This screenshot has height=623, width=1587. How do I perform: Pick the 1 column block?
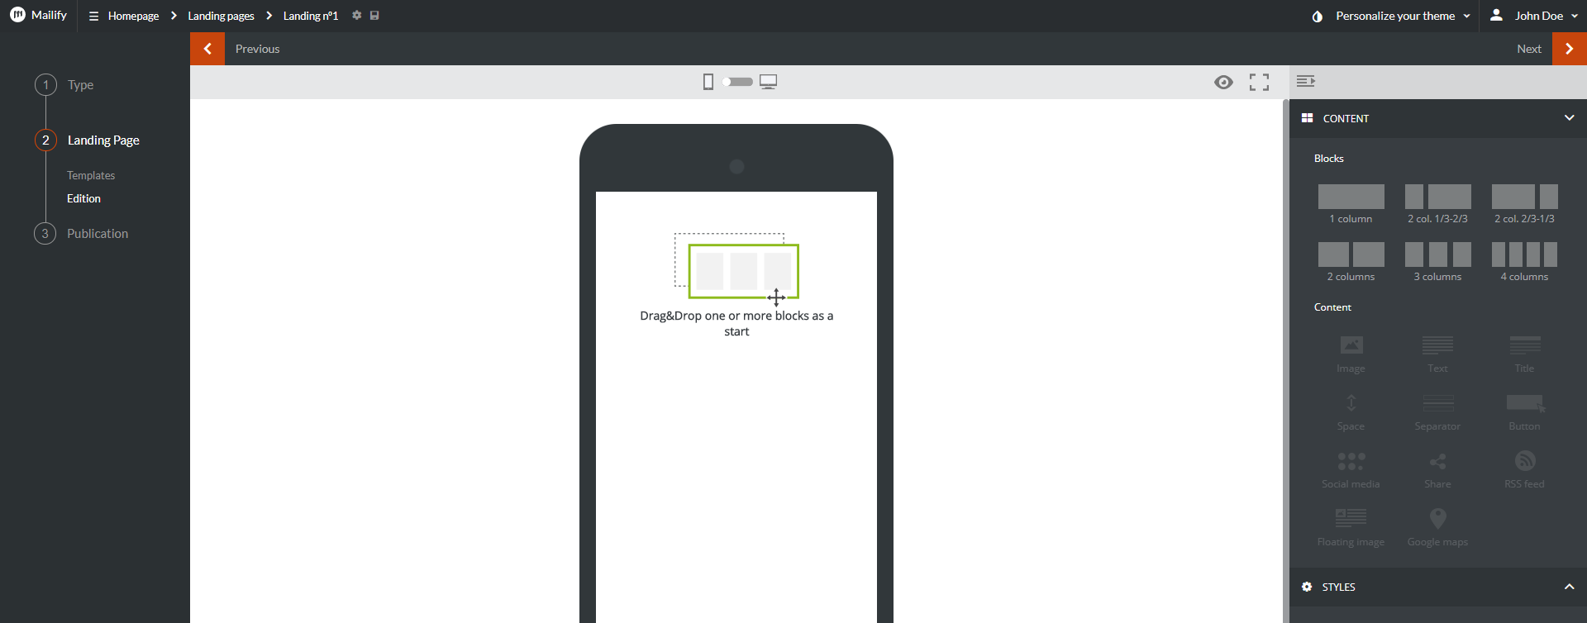click(1351, 204)
